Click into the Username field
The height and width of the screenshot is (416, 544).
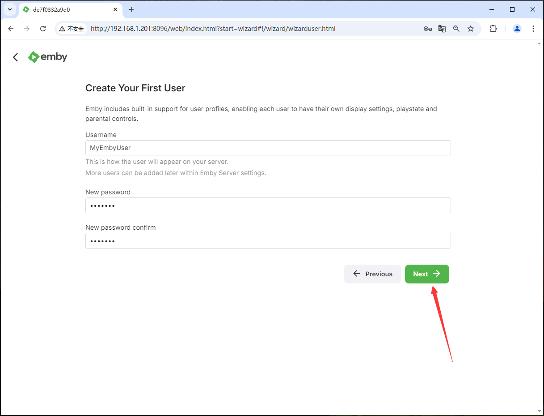(268, 148)
